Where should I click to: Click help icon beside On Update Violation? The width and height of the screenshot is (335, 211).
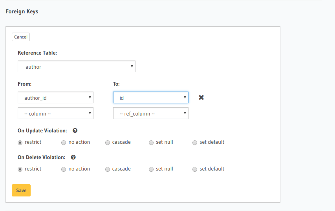75,130
